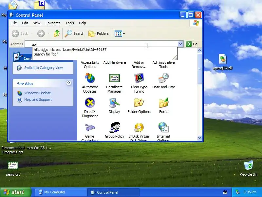This screenshot has width=262, height=197.
Task: Select mesa9x-23.1 desktop item
Action: coord(39,148)
